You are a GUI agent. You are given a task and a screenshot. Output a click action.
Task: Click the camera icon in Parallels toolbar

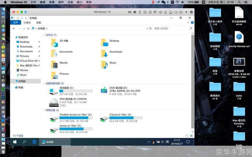click(x=176, y=12)
